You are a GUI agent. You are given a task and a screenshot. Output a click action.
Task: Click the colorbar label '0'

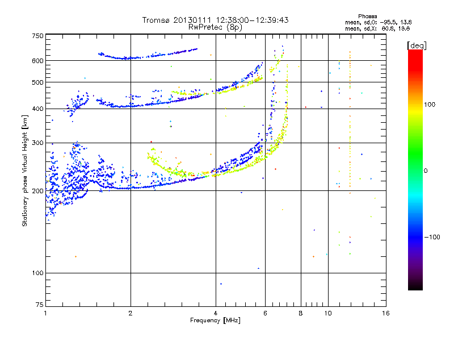[426, 170]
